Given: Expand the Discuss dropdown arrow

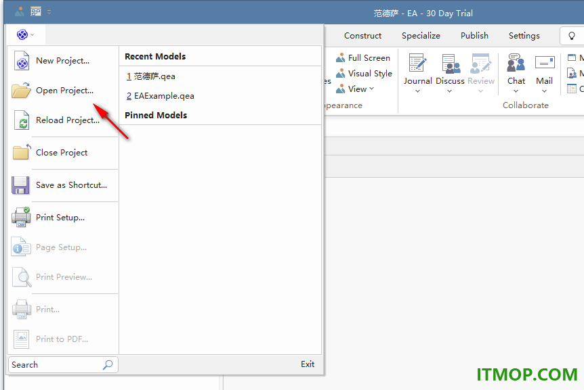Looking at the screenshot, I should click(x=450, y=91).
